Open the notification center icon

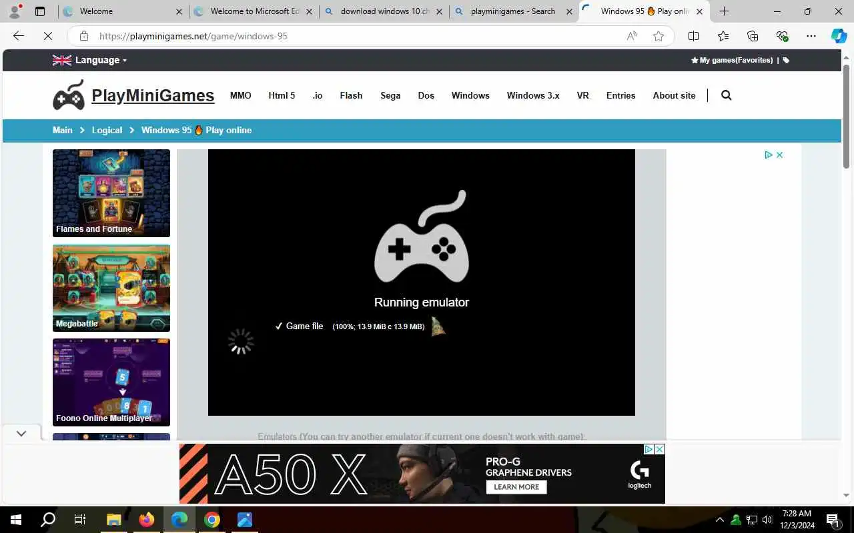[833, 520]
